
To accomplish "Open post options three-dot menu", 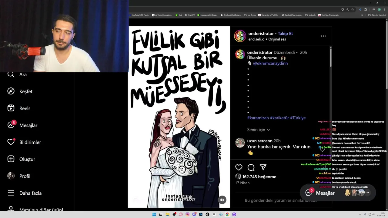I will (323, 36).
